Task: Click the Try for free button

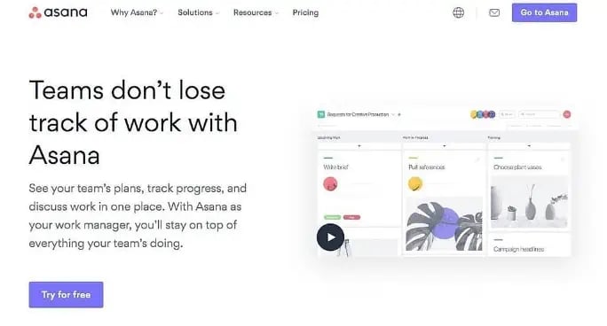Action: pyautogui.click(x=67, y=295)
